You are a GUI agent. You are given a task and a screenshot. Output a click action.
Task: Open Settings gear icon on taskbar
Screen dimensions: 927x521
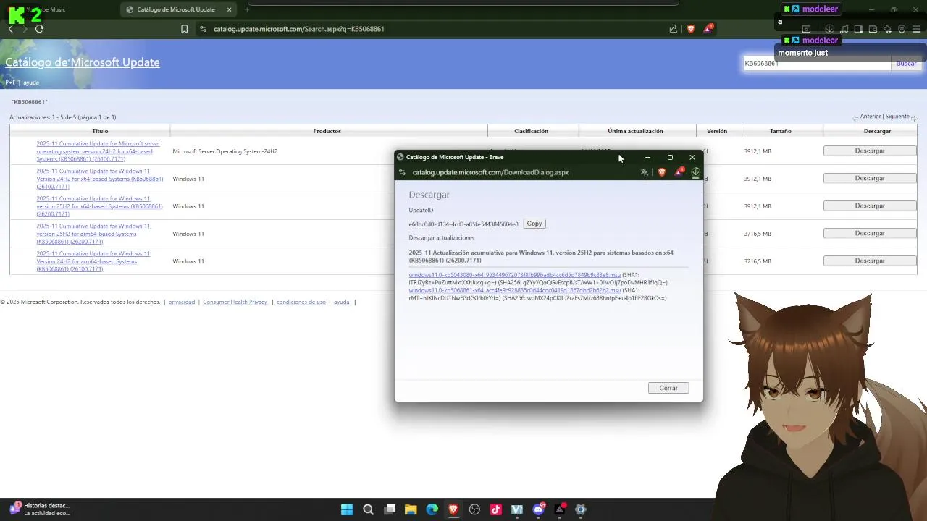(580, 509)
